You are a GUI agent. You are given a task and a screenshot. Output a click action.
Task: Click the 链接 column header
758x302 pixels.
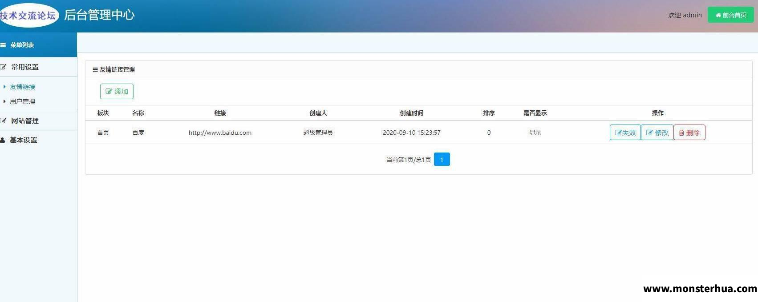tap(220, 113)
